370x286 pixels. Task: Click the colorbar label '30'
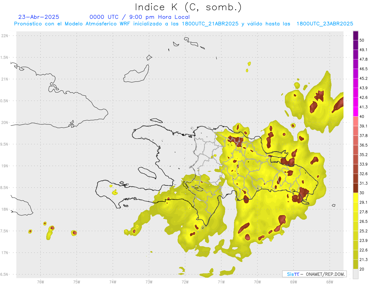[362, 193]
